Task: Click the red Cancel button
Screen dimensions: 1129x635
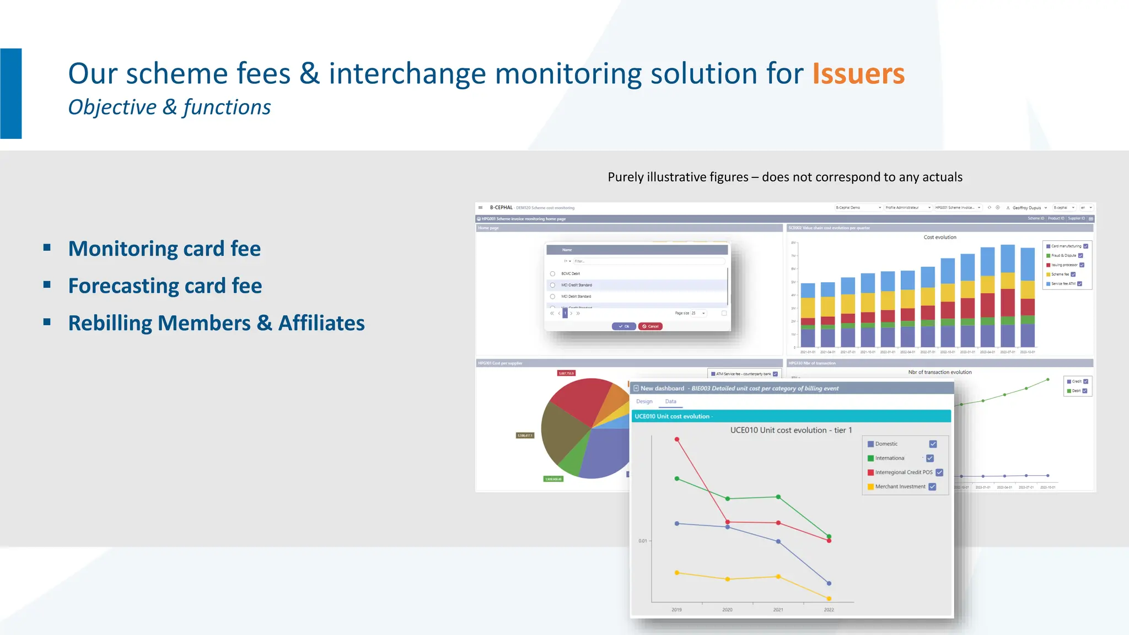Action: pyautogui.click(x=650, y=326)
